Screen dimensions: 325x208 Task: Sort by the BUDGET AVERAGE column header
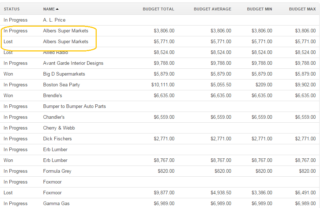click(212, 9)
